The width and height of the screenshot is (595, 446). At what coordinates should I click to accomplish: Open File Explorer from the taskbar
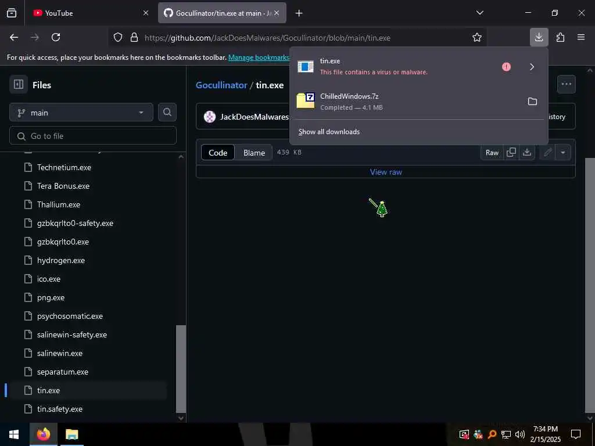[71, 434]
